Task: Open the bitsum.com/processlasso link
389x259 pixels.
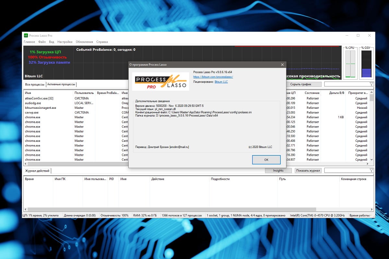Action: 213,77
